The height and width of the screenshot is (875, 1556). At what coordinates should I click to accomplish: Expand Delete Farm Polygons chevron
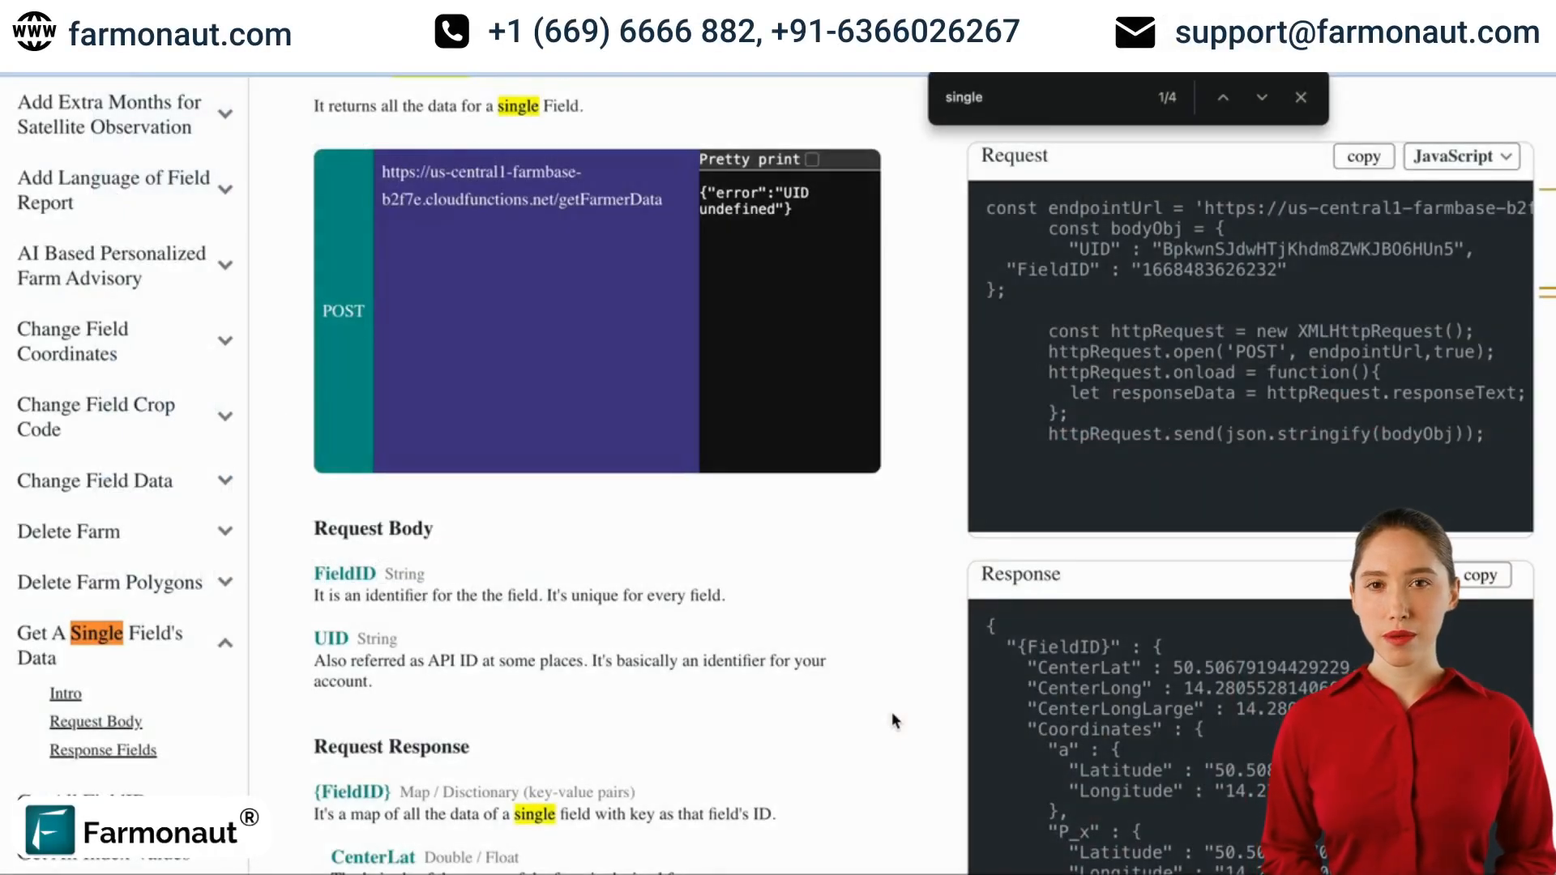pos(226,582)
